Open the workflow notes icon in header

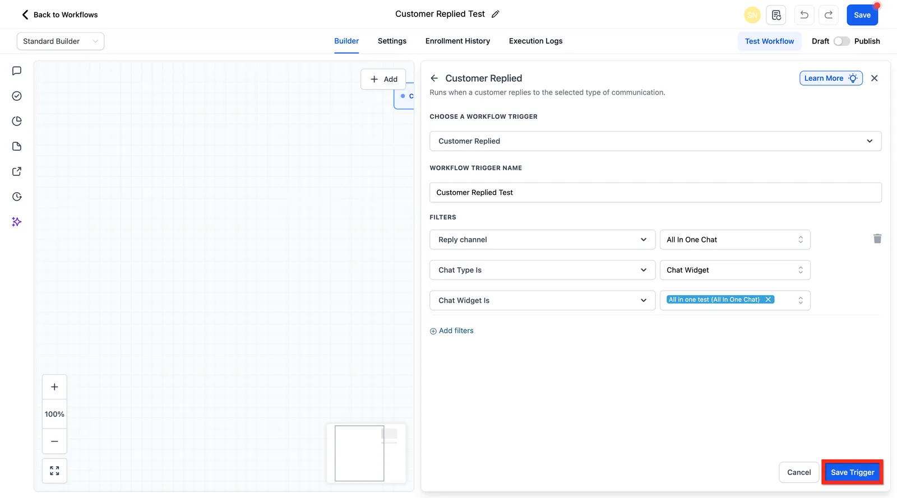click(776, 15)
